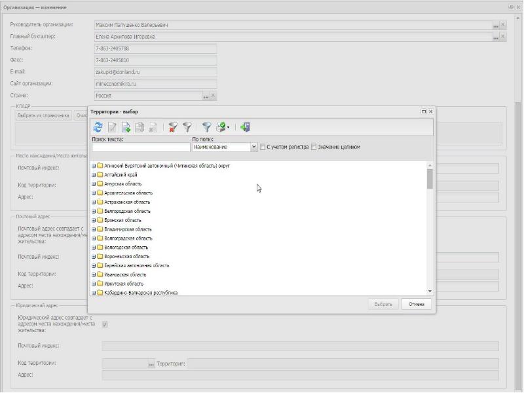Enable Значение целиком checkbox
The image size is (524, 393).
click(314, 147)
